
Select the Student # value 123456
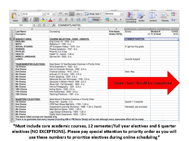pyautogui.click(x=171, y=32)
